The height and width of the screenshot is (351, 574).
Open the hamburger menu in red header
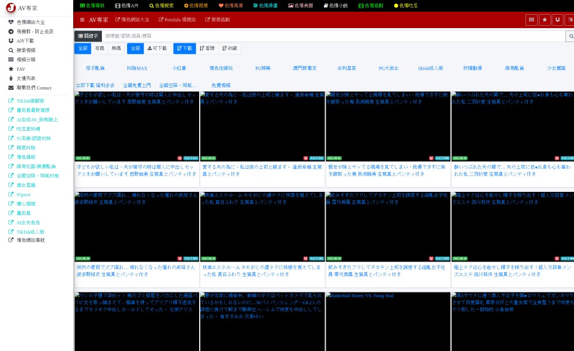pyautogui.click(x=82, y=20)
